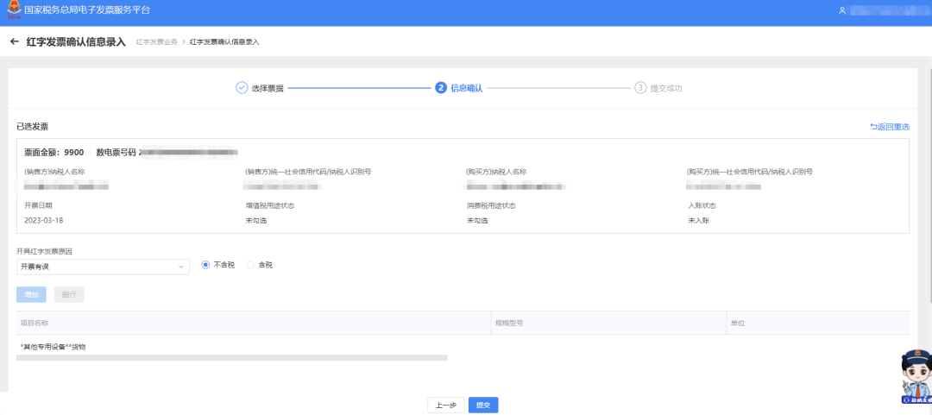Click the tax bureau emblem logo
This screenshot has width=932, height=415.
coord(13,10)
